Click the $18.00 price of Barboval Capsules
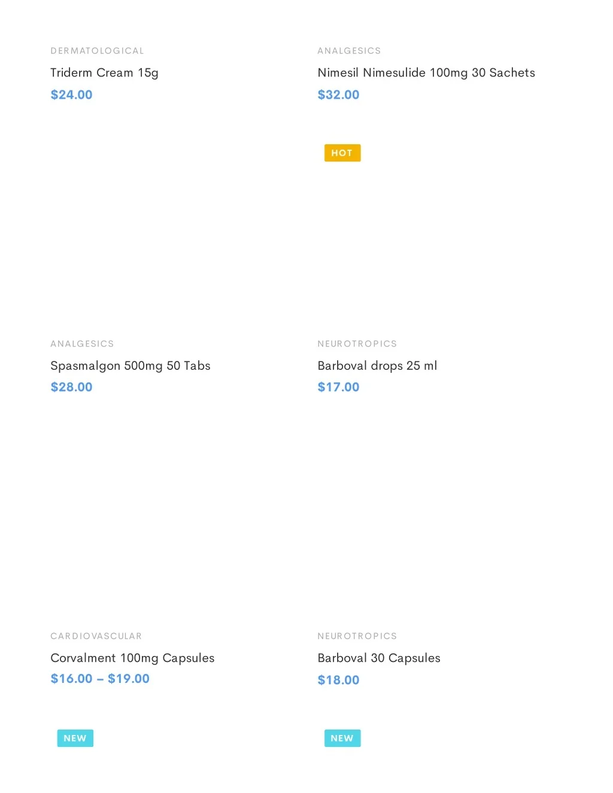The image size is (613, 793). (338, 680)
